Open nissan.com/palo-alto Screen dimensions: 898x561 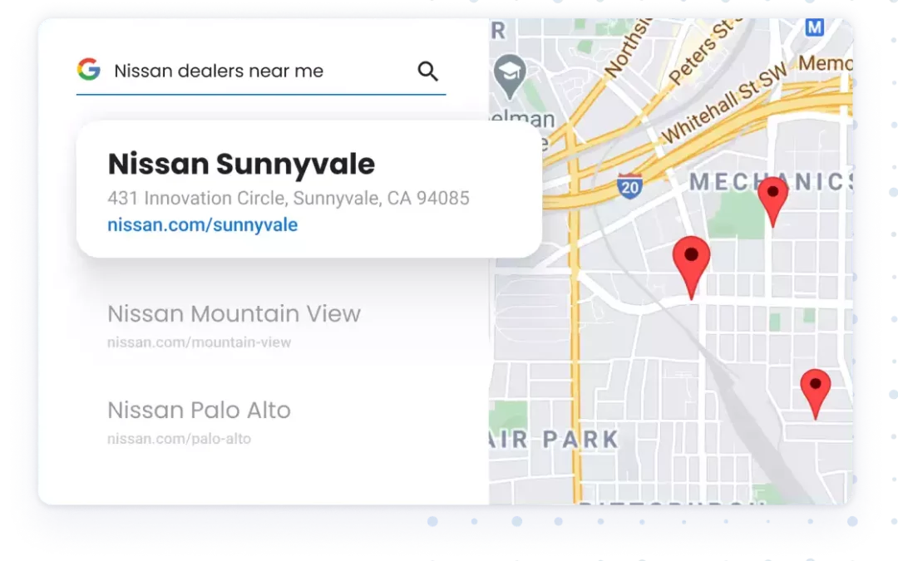click(x=179, y=438)
